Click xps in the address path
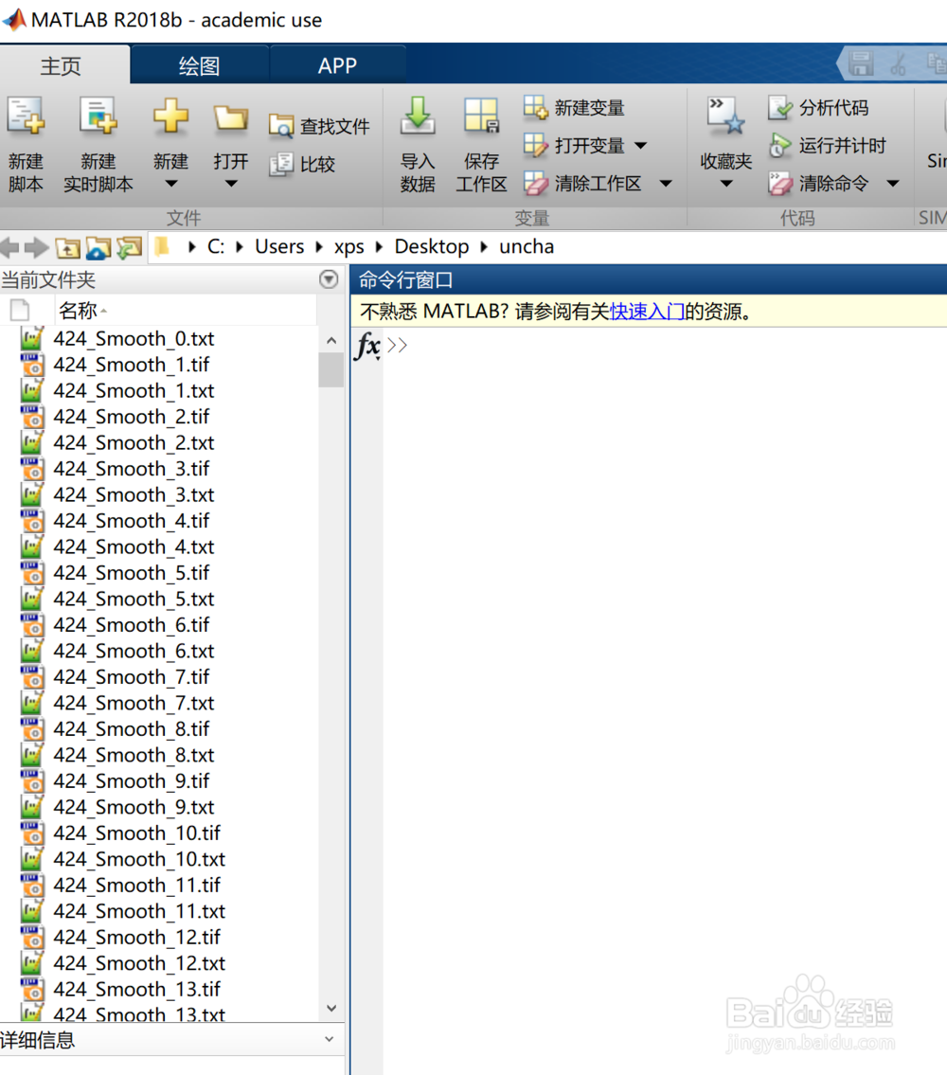Viewport: 947px width, 1075px height. pyautogui.click(x=349, y=247)
